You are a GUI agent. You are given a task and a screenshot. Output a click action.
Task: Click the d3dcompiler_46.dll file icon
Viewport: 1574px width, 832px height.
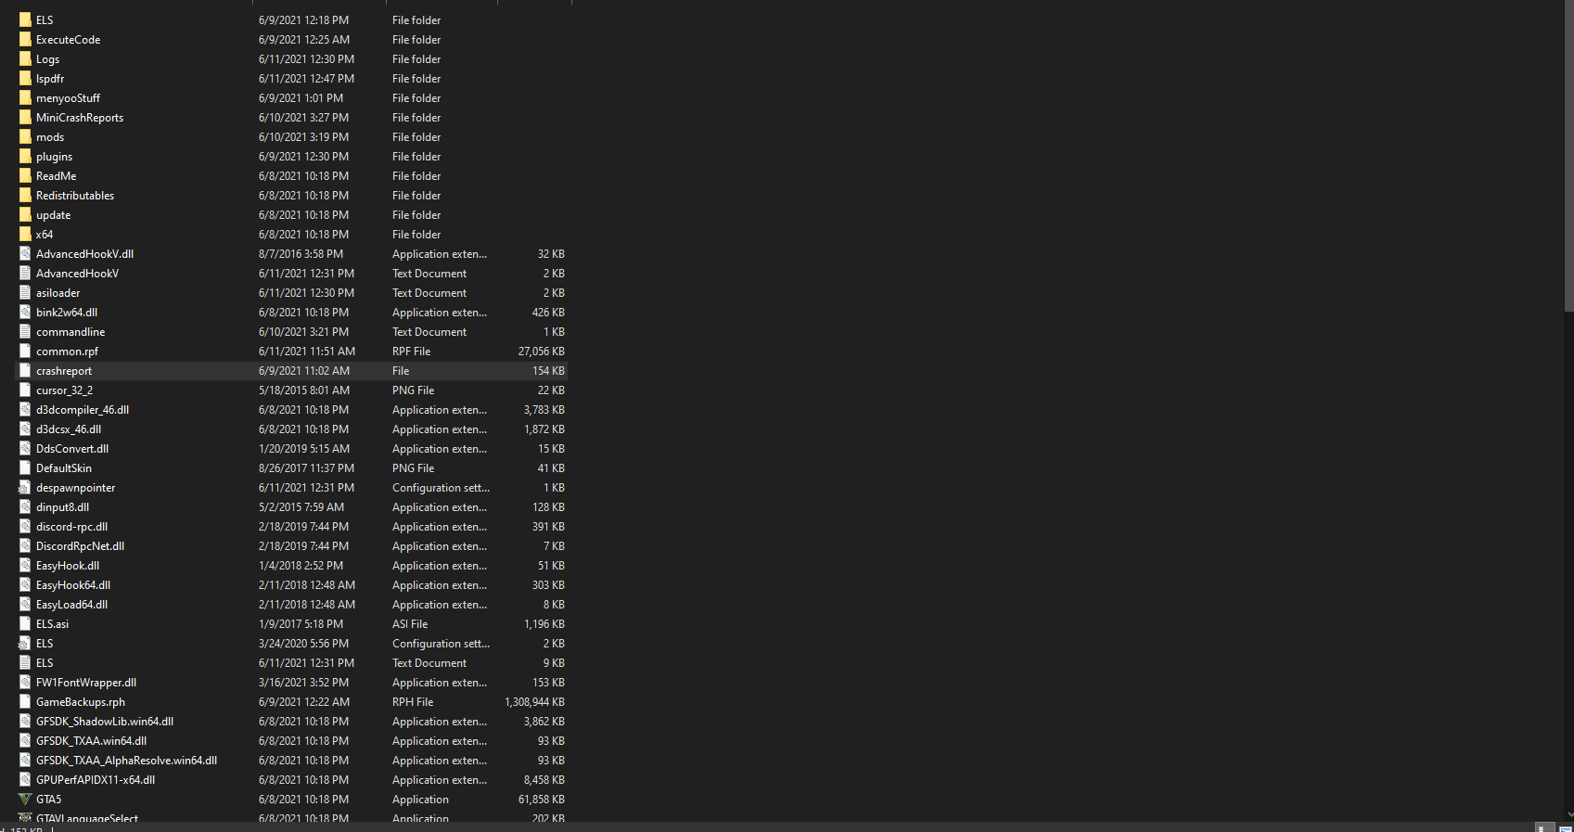click(x=25, y=409)
